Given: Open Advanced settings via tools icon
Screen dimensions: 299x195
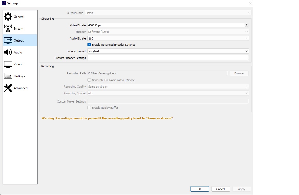Looking at the screenshot, I should point(8,88).
